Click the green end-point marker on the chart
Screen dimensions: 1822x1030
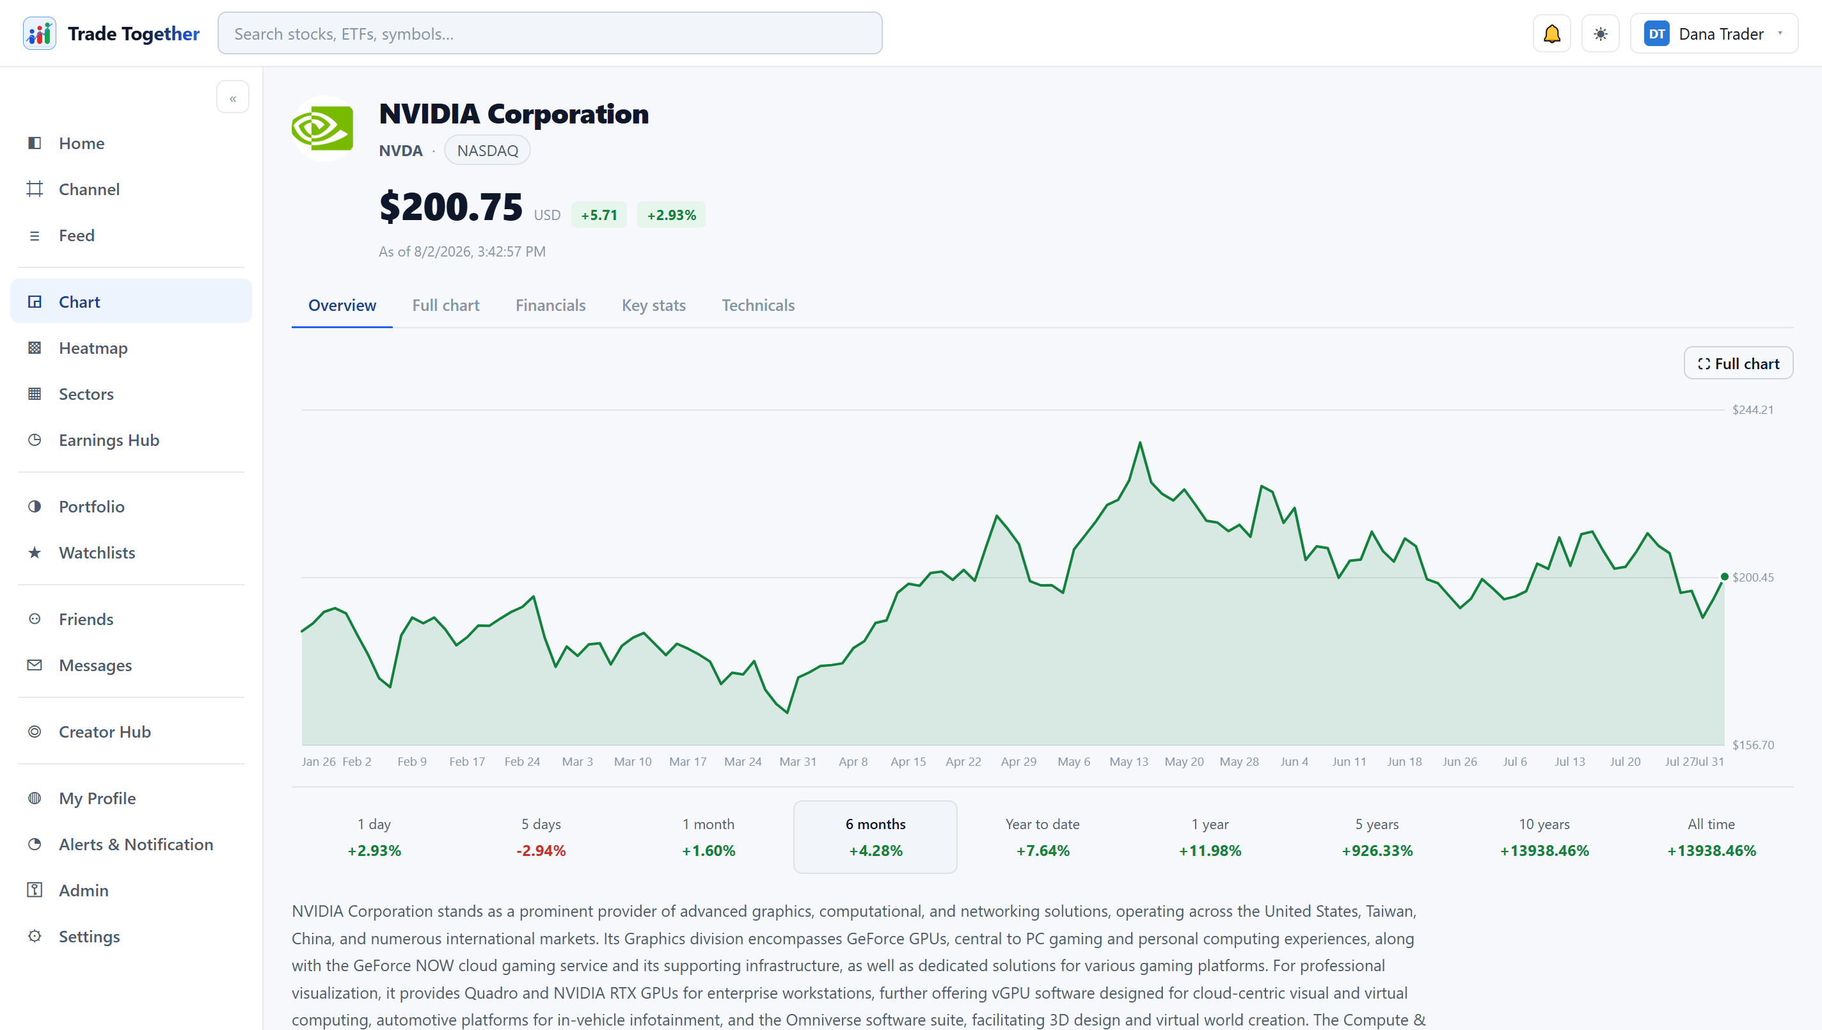coord(1724,576)
